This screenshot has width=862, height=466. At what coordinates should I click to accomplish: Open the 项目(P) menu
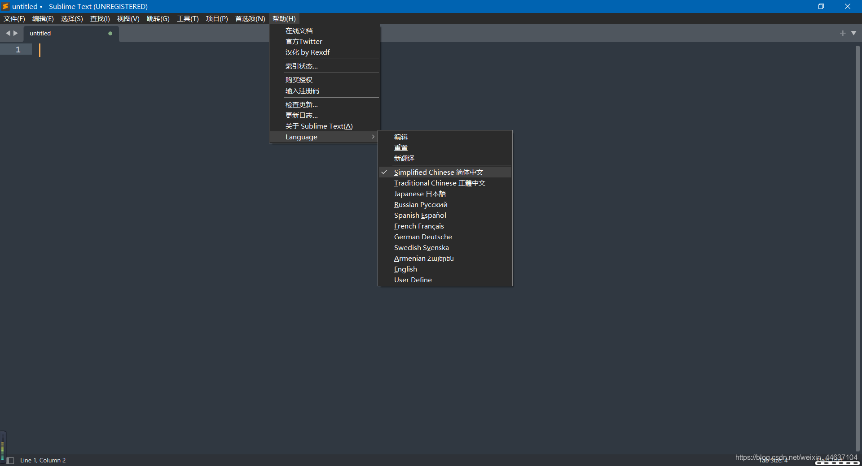click(217, 18)
